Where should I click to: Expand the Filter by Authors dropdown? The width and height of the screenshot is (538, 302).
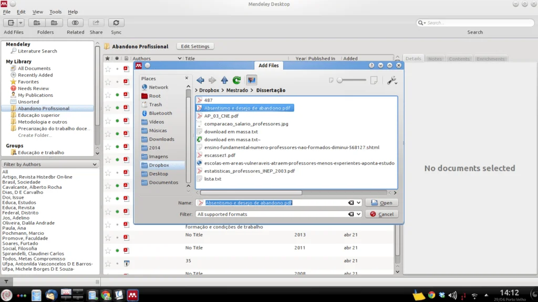(50, 164)
